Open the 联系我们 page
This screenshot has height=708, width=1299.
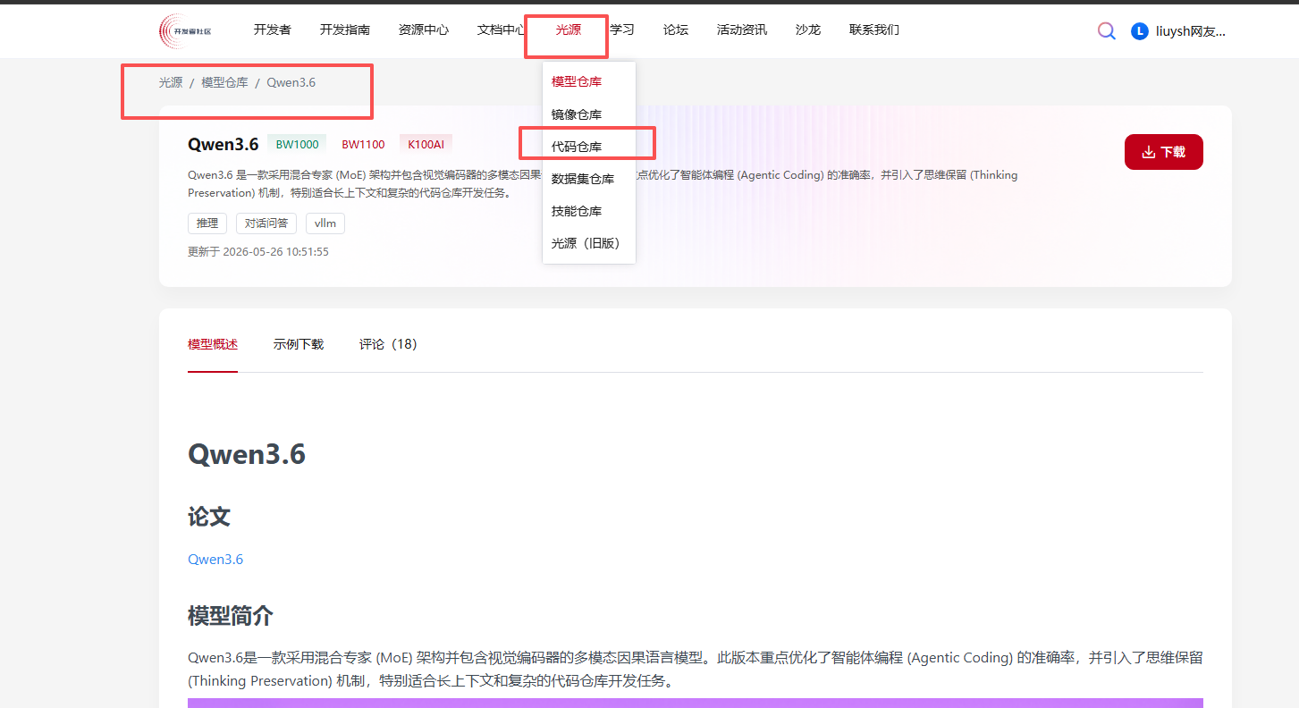pos(874,29)
